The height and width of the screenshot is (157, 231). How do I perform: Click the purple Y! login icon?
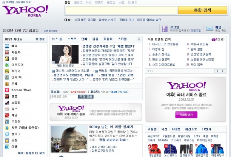165,29
